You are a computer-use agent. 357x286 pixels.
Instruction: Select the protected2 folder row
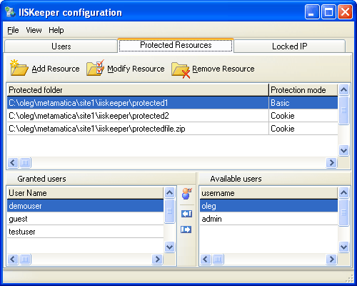(x=172, y=116)
